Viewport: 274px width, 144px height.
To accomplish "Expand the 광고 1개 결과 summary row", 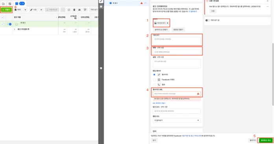I will click(15, 29).
